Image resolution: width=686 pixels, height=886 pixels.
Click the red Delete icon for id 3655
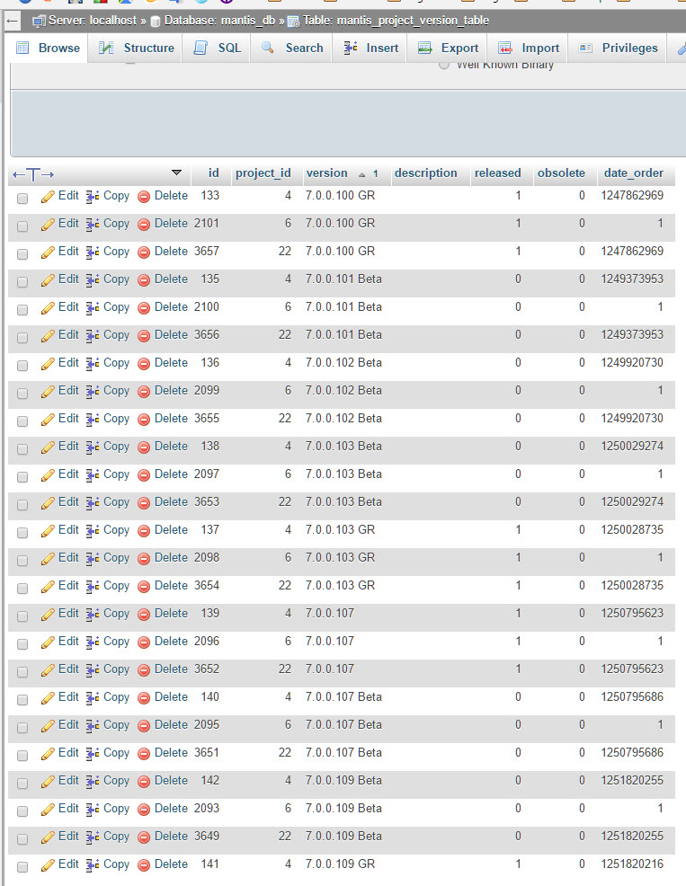(144, 420)
